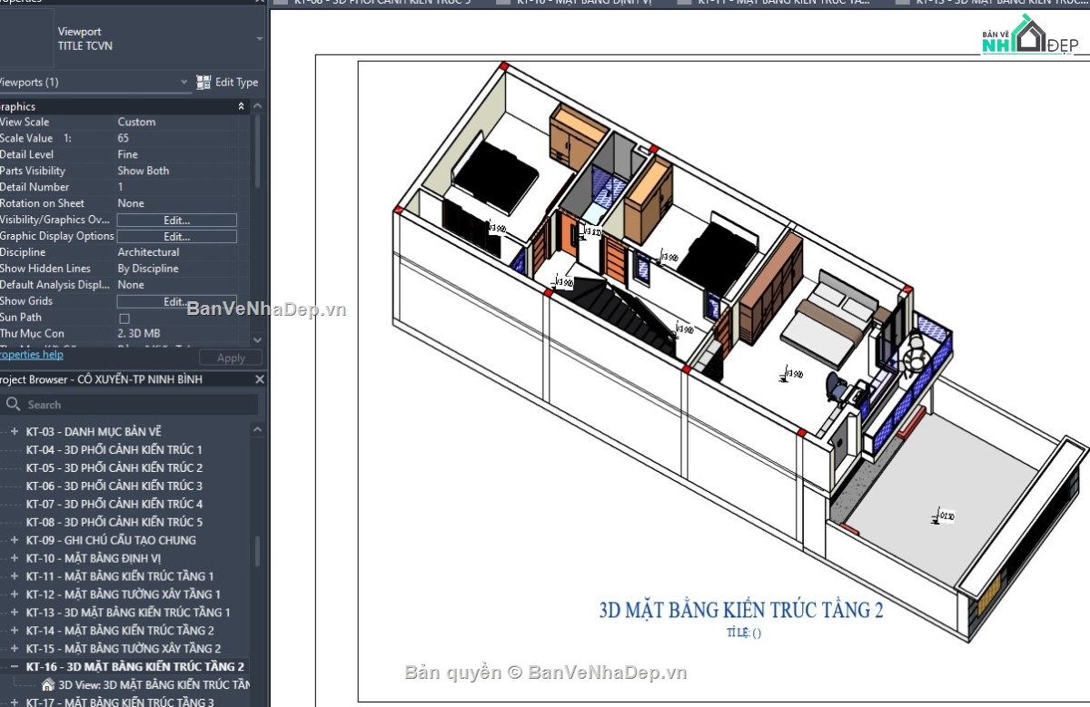Image resolution: width=1090 pixels, height=707 pixels.
Task: Collapse the Graphics section with double chevron
Action: pos(242,106)
